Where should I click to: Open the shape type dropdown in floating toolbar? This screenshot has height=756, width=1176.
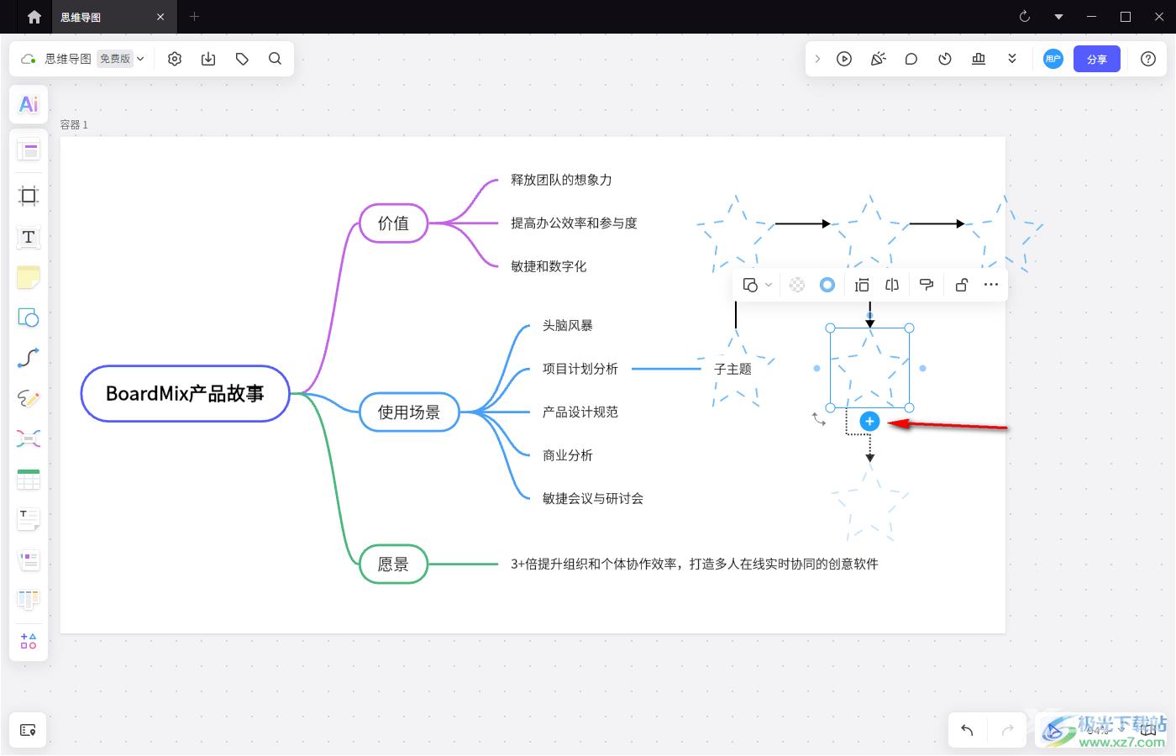(758, 285)
